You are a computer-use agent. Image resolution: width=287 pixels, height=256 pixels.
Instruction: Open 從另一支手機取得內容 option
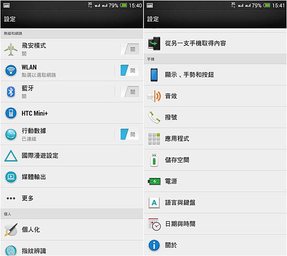tap(215, 44)
